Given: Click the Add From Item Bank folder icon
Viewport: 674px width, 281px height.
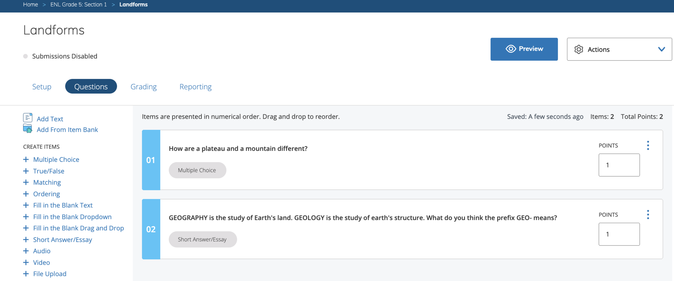Looking at the screenshot, I should 28,129.
